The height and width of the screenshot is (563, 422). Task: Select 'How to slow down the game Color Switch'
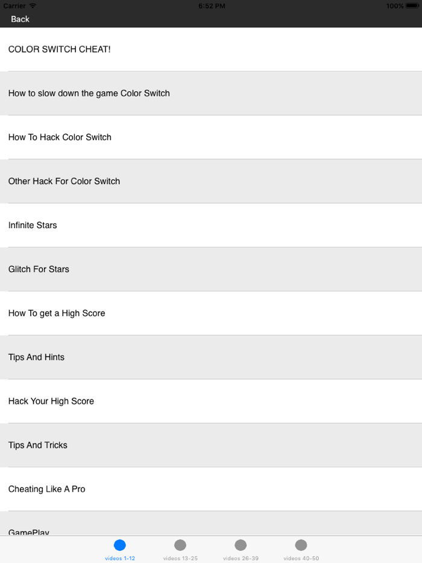[211, 93]
